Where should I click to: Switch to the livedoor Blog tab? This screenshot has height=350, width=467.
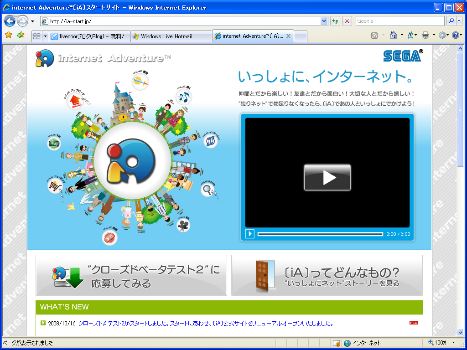coord(90,36)
